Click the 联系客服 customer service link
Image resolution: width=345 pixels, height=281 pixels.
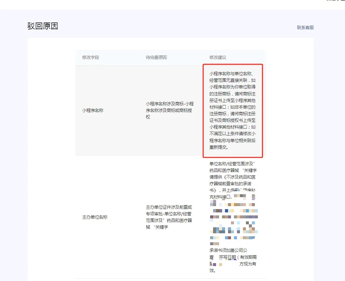coord(305,28)
